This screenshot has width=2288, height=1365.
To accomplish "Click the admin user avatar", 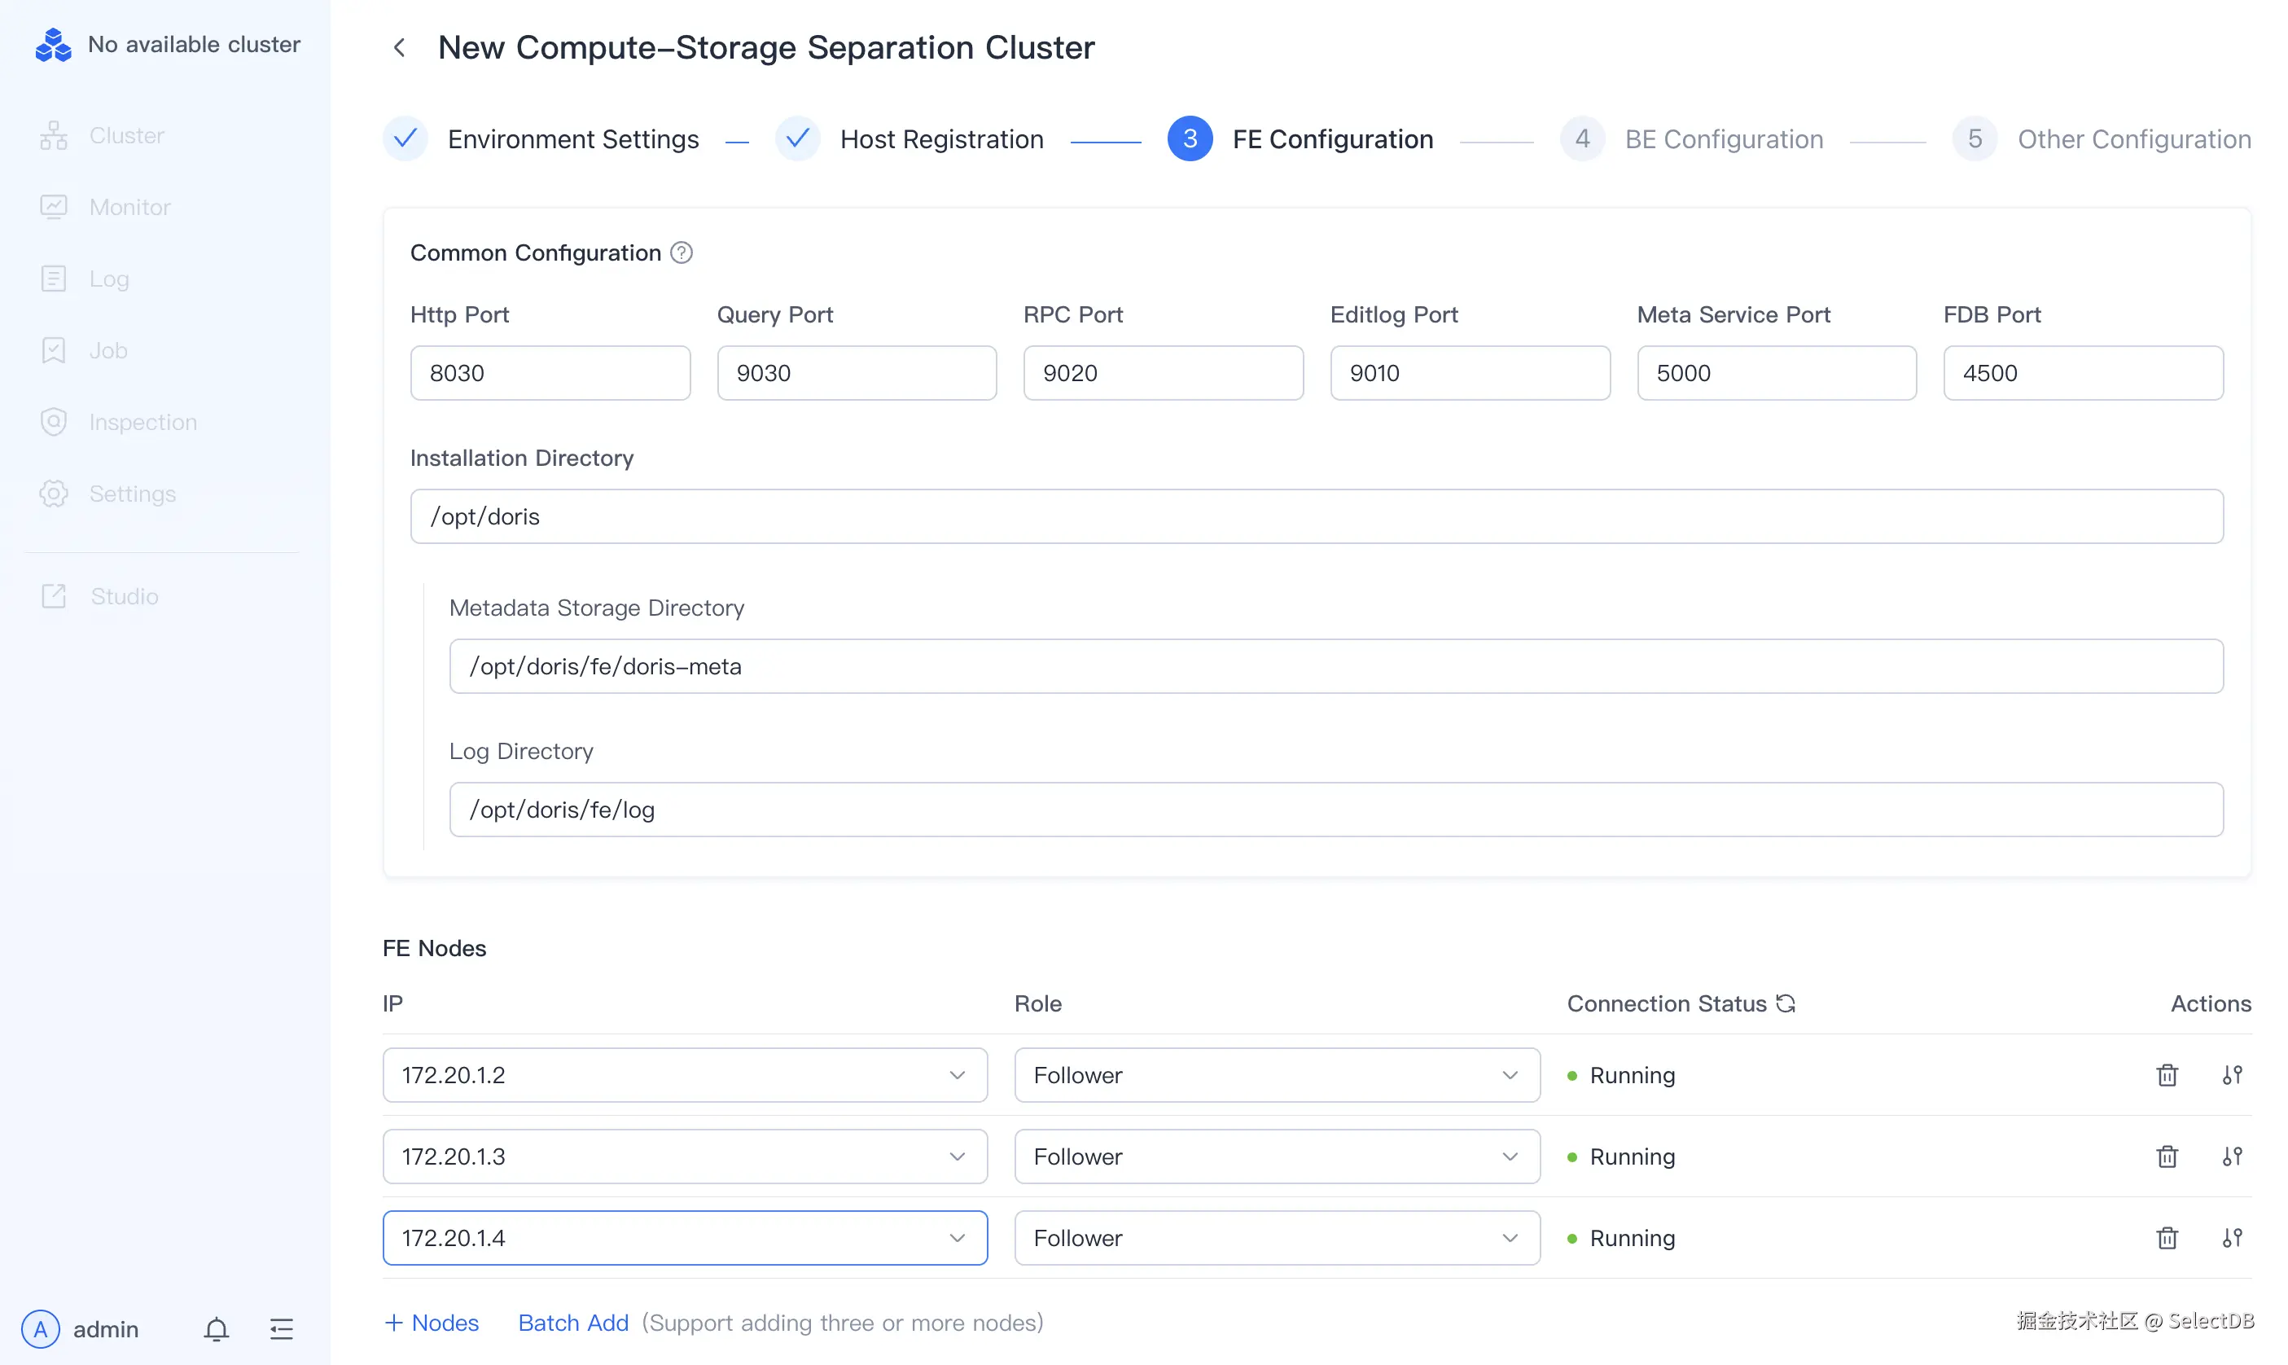I will point(41,1329).
